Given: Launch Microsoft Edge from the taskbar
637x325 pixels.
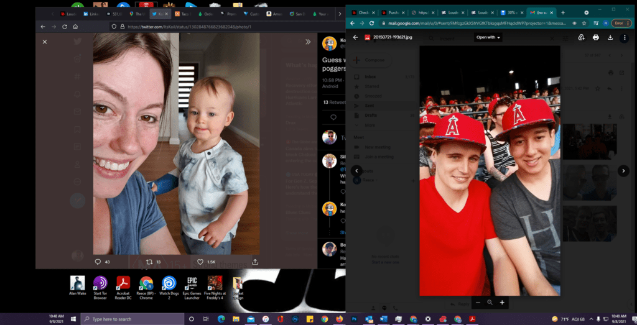Looking at the screenshot, I should point(221,319).
